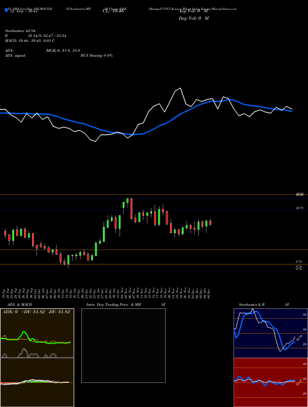Screen dimensions: 308x407
Task: Click the last red candlestick on the chart
Action: pos(211,223)
